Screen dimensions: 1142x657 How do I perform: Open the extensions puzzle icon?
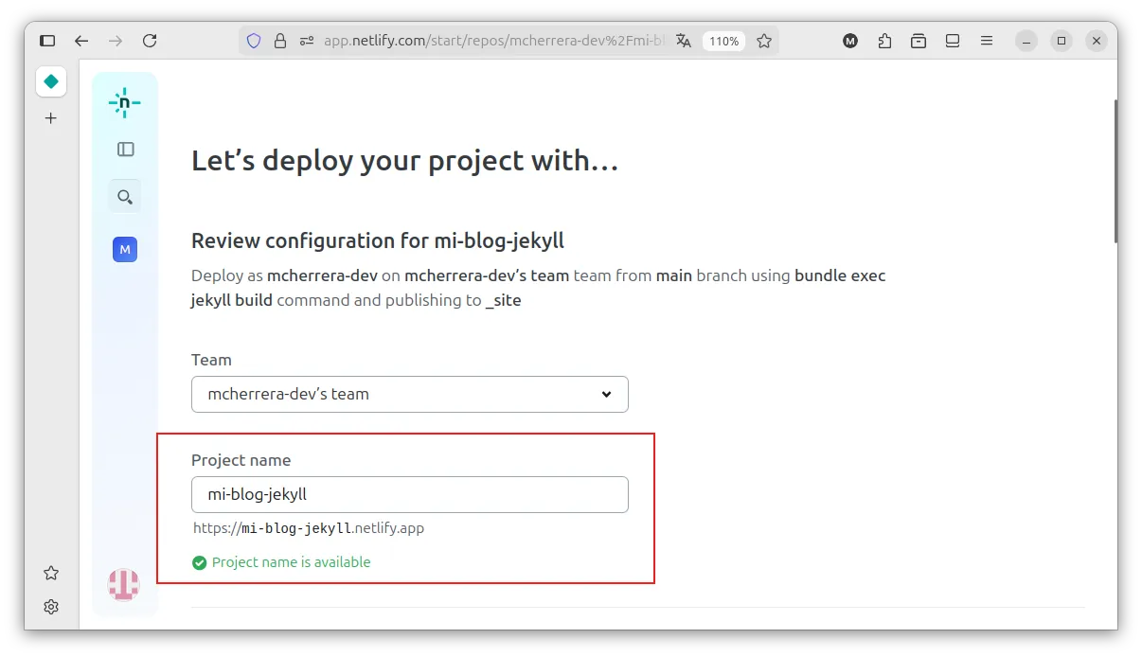884,41
